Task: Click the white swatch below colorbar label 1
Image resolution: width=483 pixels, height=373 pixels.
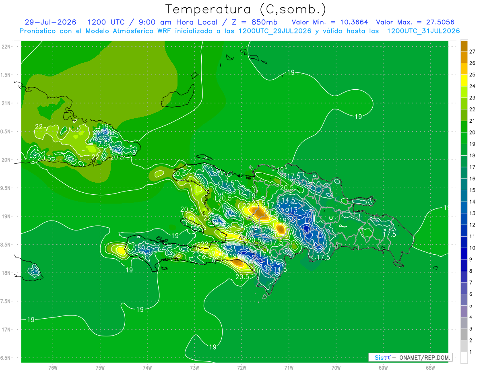Action: (464, 358)
